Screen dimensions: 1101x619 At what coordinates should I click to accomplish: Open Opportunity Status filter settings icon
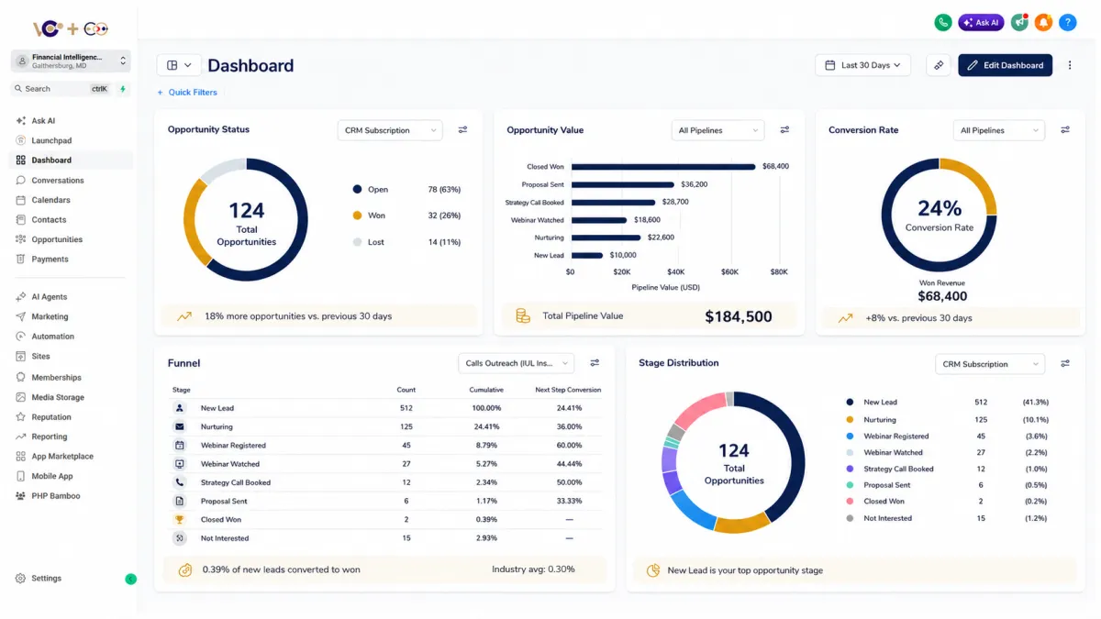[462, 130]
